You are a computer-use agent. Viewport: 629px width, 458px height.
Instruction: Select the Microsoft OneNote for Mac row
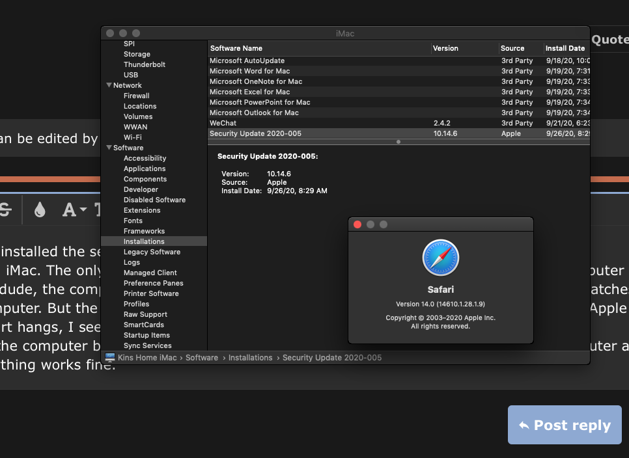(x=398, y=81)
